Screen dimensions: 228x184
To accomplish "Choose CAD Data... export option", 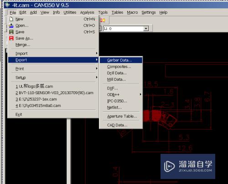I will tap(121, 125).
